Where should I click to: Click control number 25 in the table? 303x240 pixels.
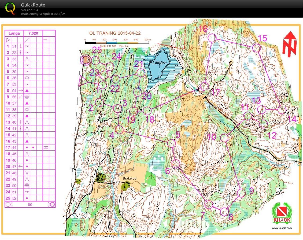[8, 198]
